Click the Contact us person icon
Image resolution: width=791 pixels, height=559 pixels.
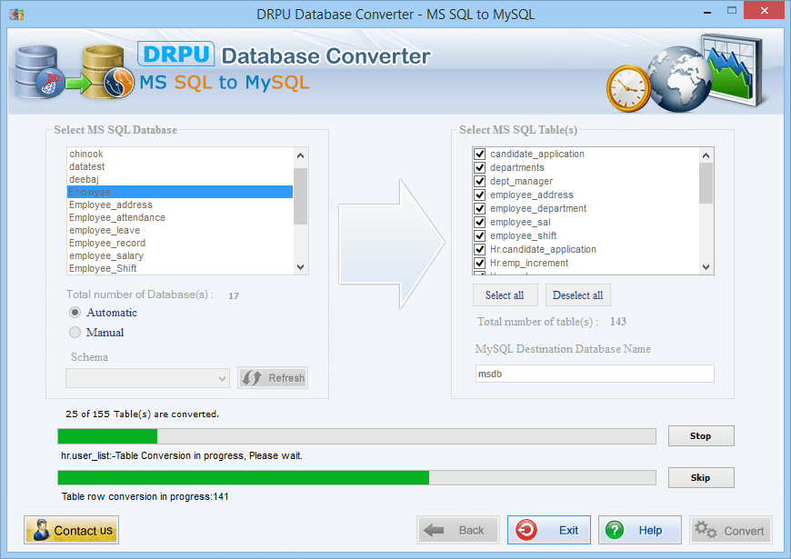click(41, 530)
